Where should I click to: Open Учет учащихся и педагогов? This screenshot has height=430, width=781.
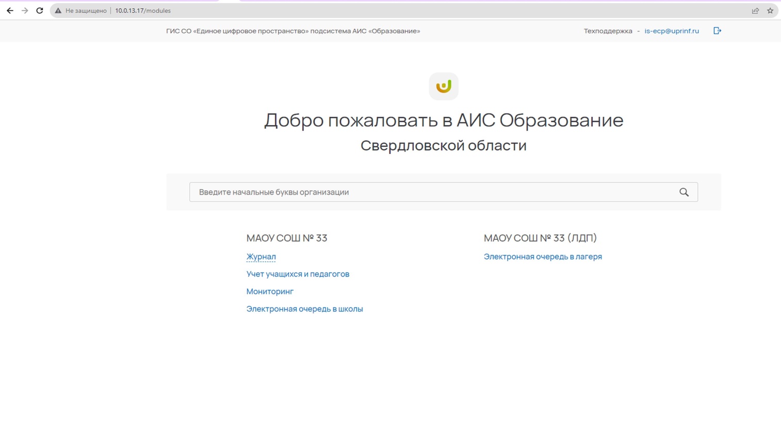click(x=298, y=274)
